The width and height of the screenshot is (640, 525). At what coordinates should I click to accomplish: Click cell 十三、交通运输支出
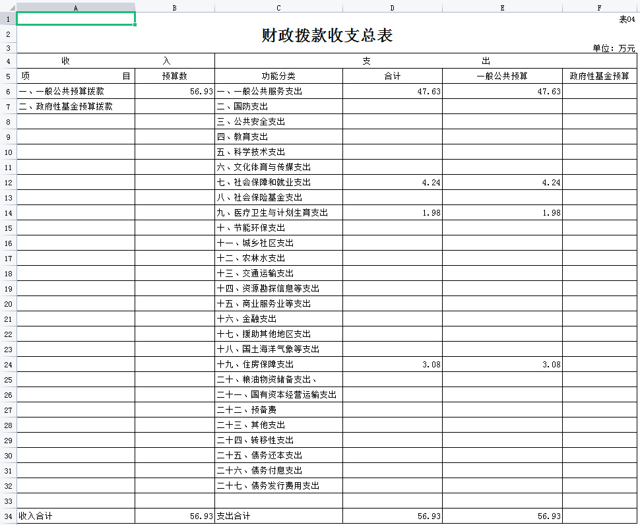coord(279,273)
